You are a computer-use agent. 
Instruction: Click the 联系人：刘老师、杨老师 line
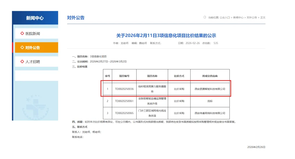click(87, 132)
